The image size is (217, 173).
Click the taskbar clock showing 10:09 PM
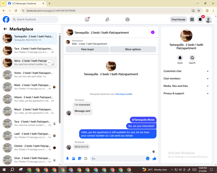[203, 170]
